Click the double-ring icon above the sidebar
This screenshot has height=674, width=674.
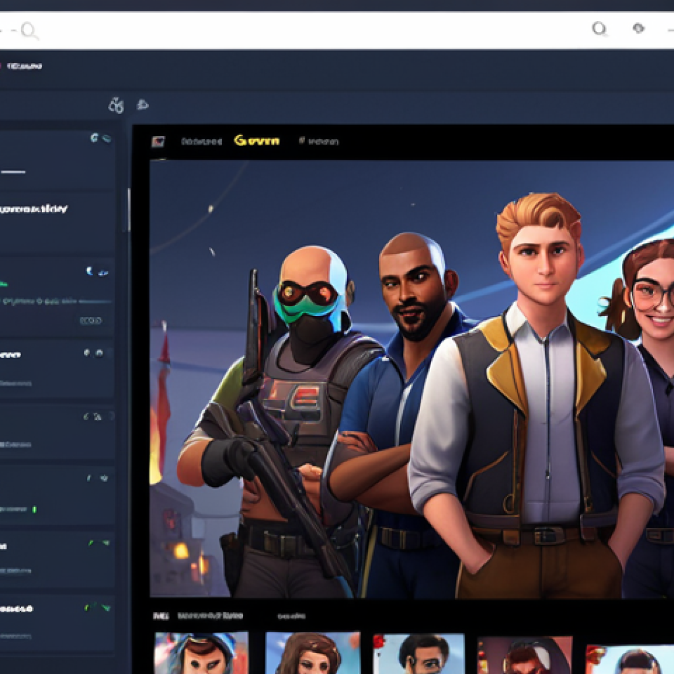tap(116, 105)
